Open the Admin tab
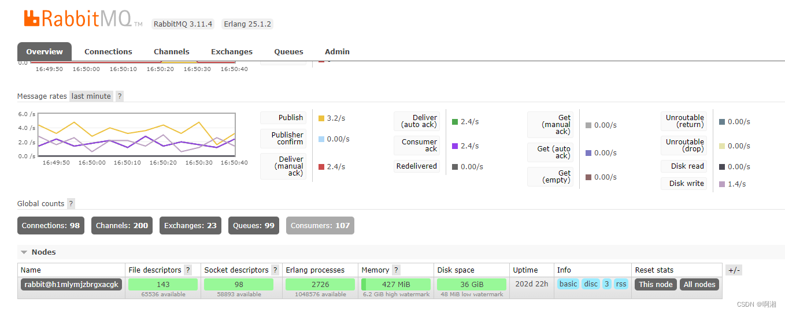This screenshot has width=785, height=313. [x=337, y=51]
